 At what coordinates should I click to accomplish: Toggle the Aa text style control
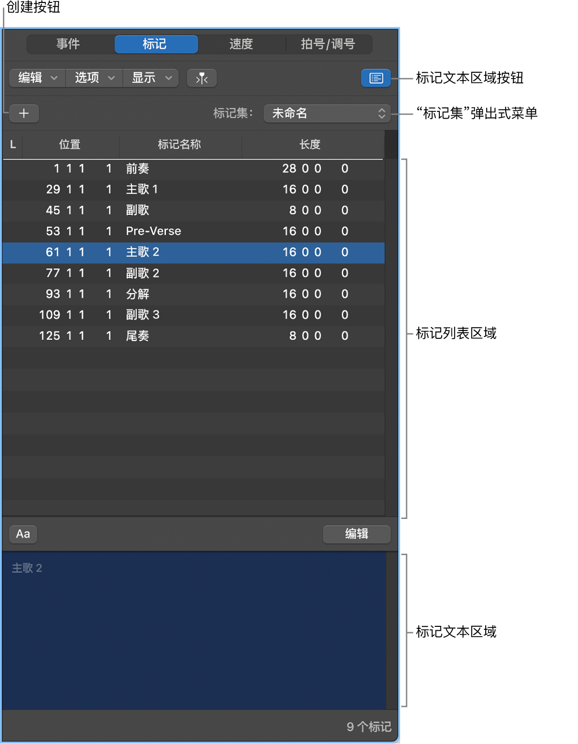22,534
